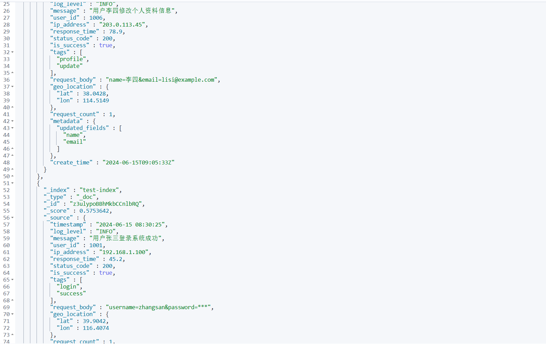Click create_time "2024-06-15T09:05:33Z"
Image resolution: width=546 pixels, height=344 pixels.
pyautogui.click(x=139, y=162)
